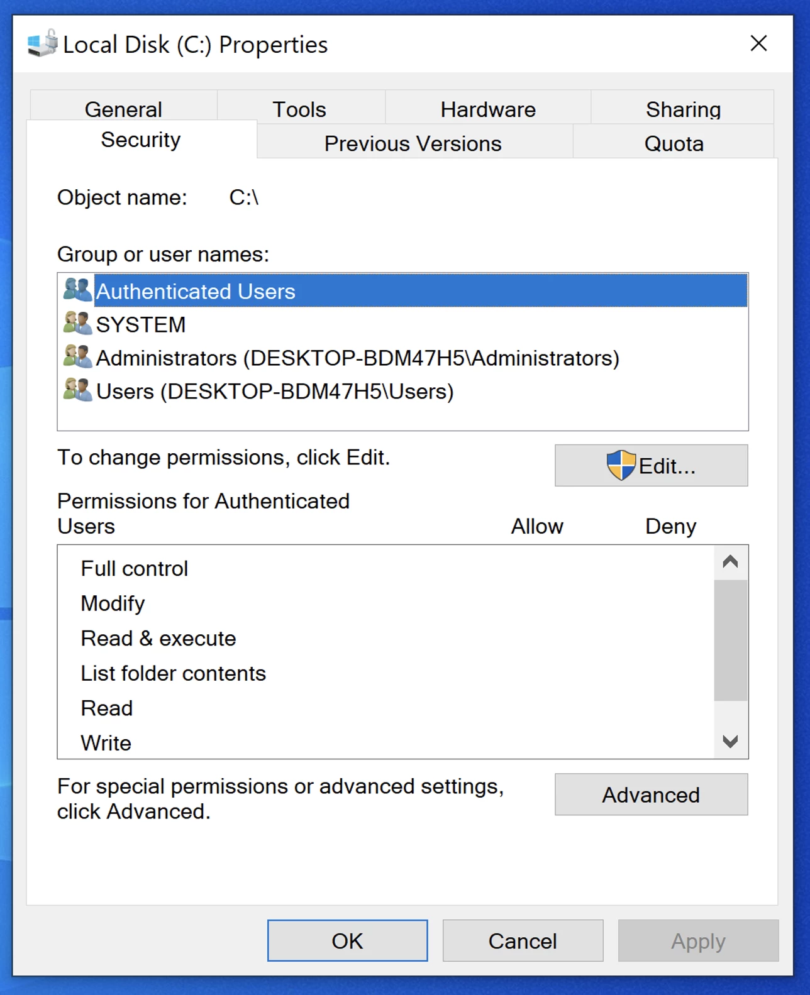This screenshot has width=810, height=995.
Task: Select the Security tab
Action: point(141,140)
